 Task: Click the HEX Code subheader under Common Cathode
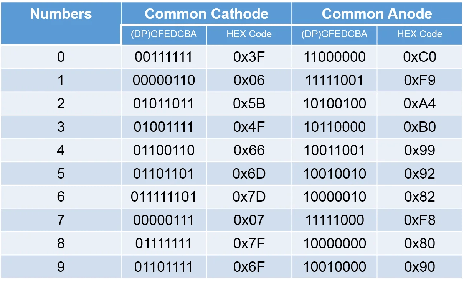tap(249, 34)
